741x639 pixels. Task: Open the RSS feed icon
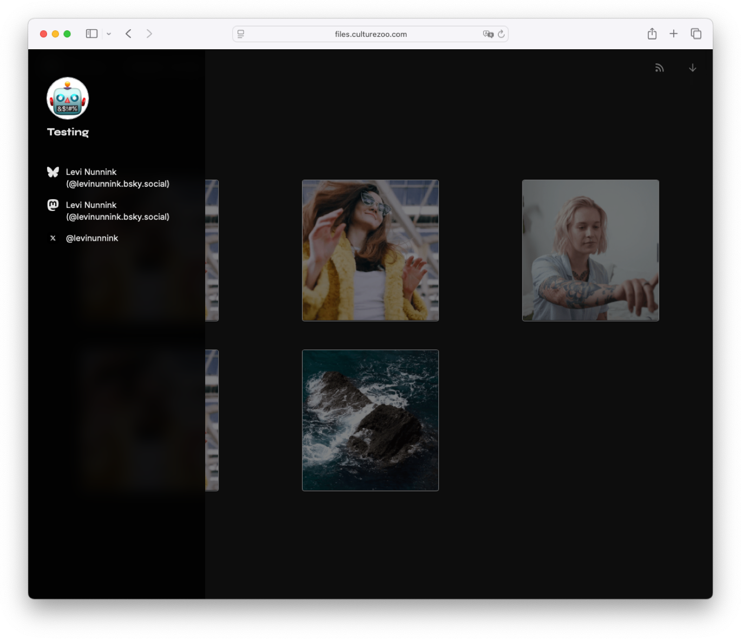click(659, 68)
